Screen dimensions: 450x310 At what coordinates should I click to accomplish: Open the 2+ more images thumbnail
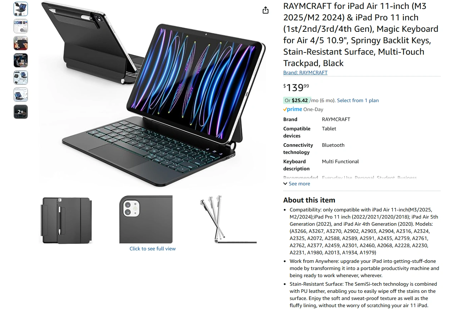coord(21,112)
